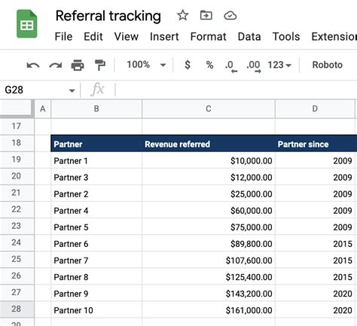Click the print icon
357x326 pixels.
(x=78, y=66)
